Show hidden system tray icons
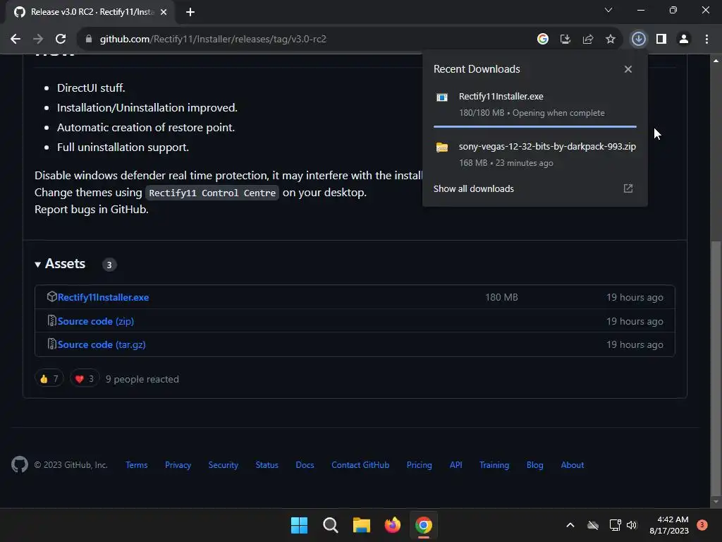This screenshot has height=542, width=722. [570, 525]
